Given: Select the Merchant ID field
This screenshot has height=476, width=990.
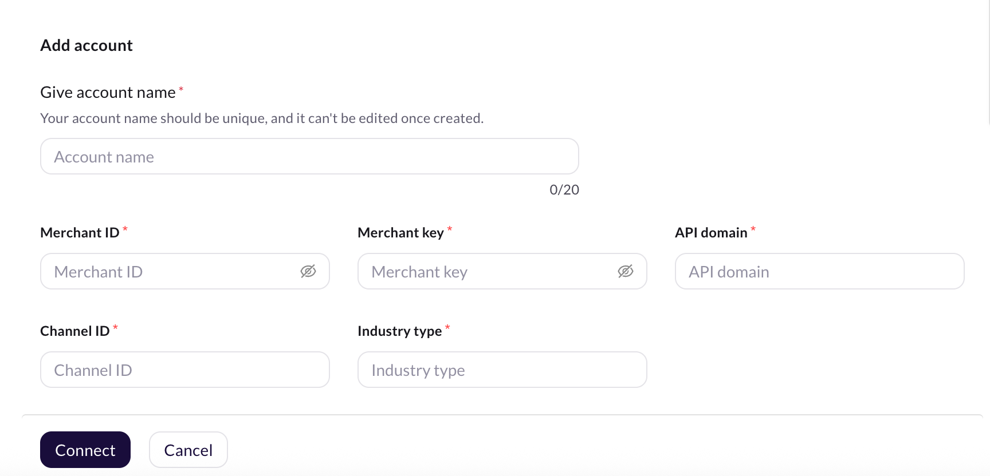Looking at the screenshot, I should click(x=185, y=271).
